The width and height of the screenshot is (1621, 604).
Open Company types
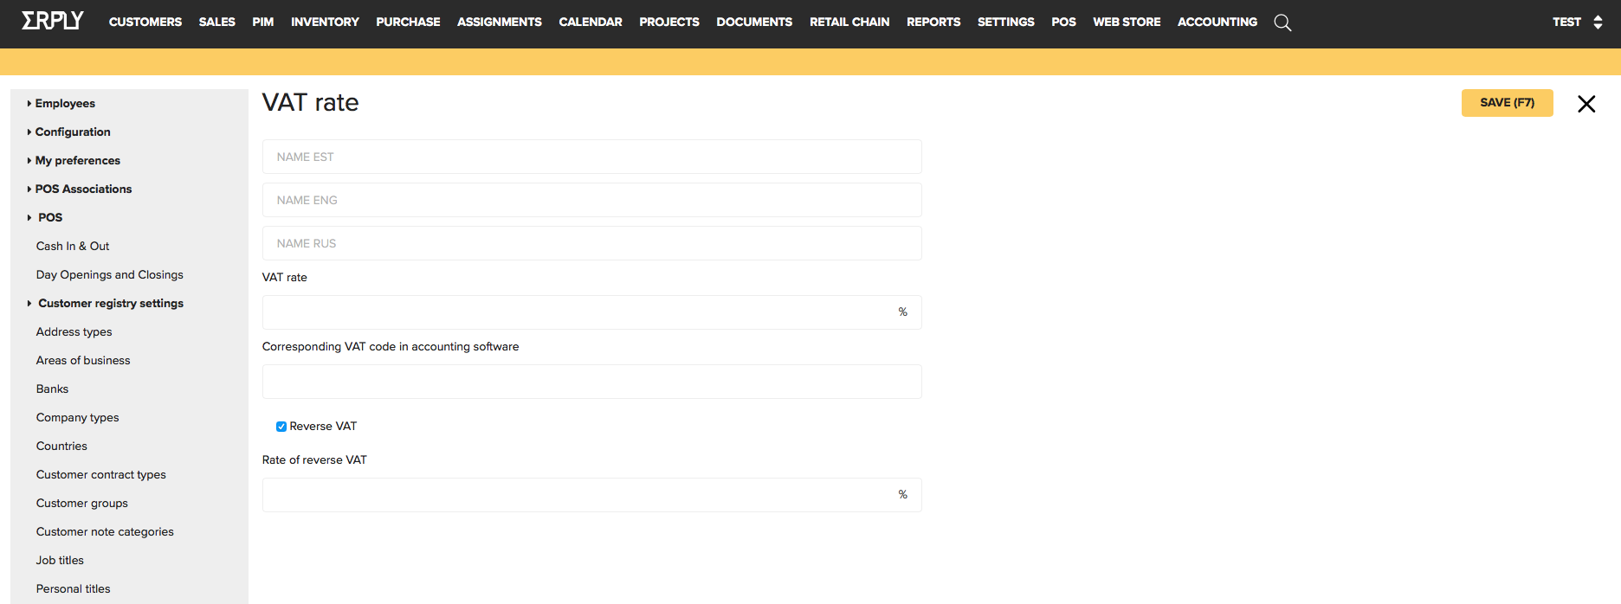point(78,417)
